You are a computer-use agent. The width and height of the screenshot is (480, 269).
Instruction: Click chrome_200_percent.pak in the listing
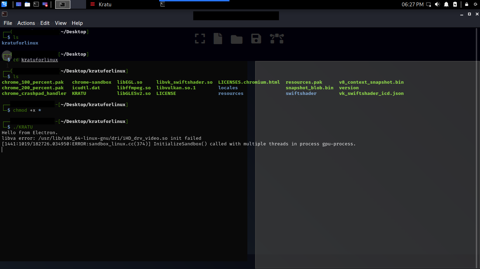pos(33,88)
